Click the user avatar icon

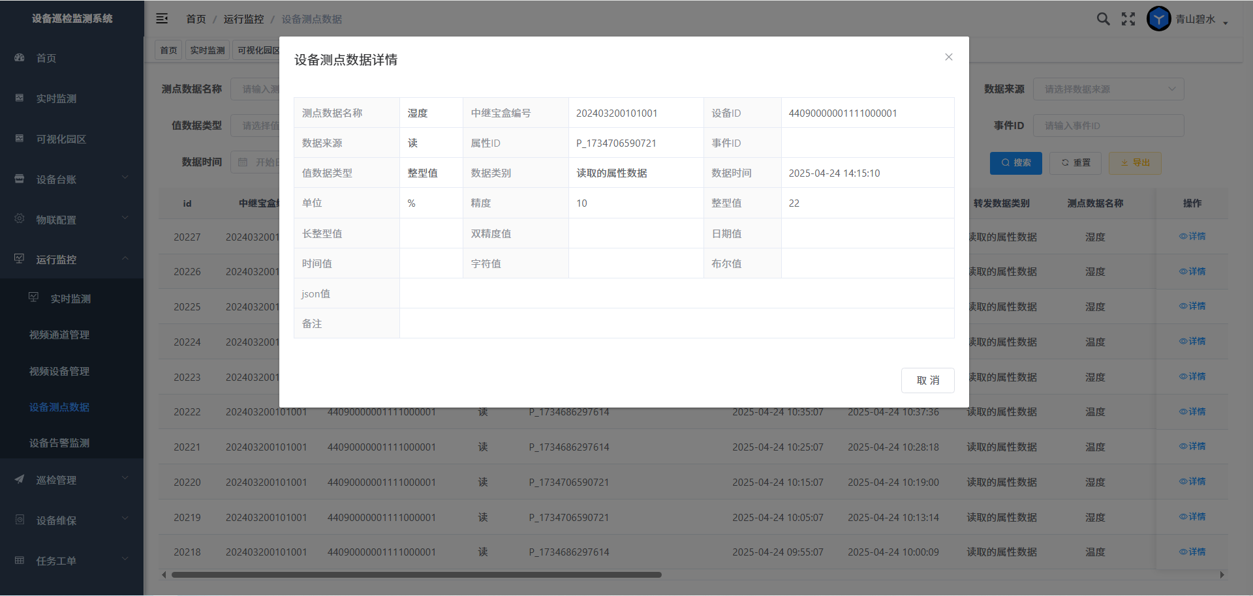point(1158,19)
